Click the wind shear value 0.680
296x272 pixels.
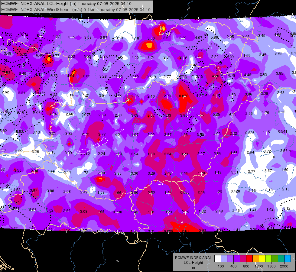85,154
